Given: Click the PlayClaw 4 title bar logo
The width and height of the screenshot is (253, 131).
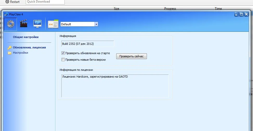Looking at the screenshot, I should [x=6, y=14].
